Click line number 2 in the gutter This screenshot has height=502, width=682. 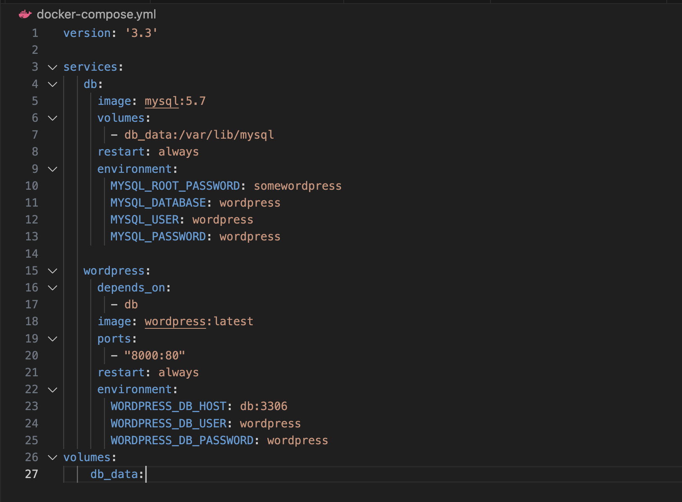[x=35, y=50]
